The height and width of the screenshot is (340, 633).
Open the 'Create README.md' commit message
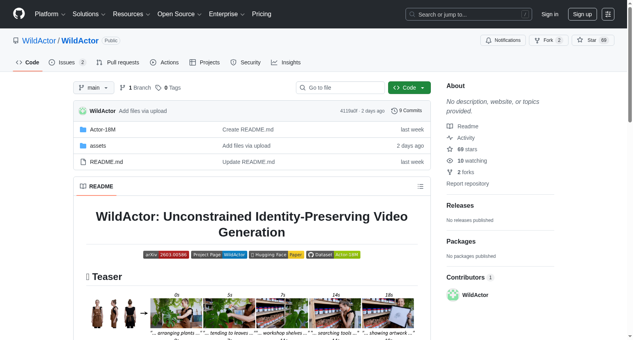pos(248,130)
